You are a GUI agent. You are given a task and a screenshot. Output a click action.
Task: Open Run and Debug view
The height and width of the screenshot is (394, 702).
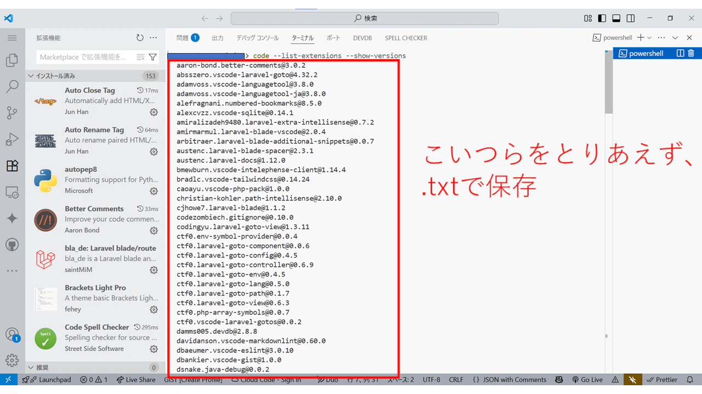[12, 139]
